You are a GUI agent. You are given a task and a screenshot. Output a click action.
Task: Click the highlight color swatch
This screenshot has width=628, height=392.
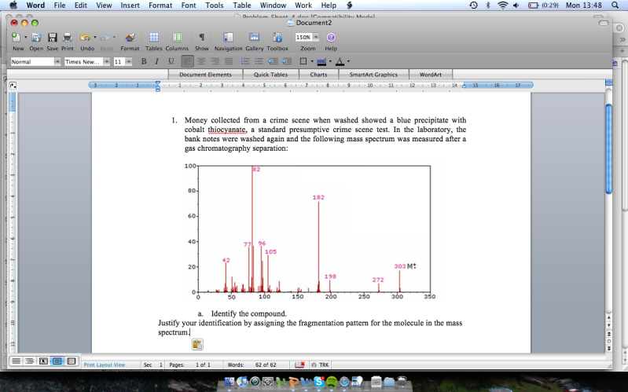tap(321, 61)
